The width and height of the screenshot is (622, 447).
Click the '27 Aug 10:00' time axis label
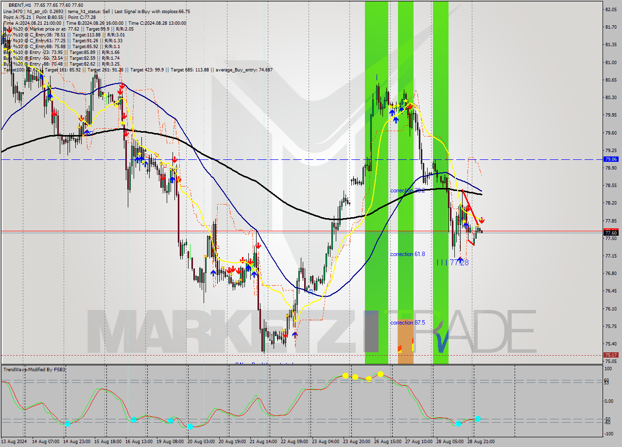coord(420,442)
